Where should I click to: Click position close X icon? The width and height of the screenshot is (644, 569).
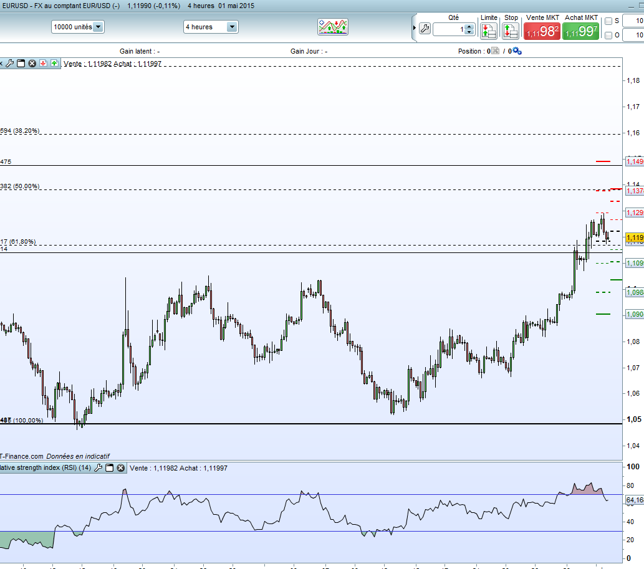pos(496,51)
